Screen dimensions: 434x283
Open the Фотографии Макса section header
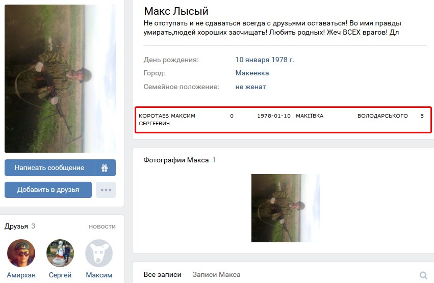point(176,160)
